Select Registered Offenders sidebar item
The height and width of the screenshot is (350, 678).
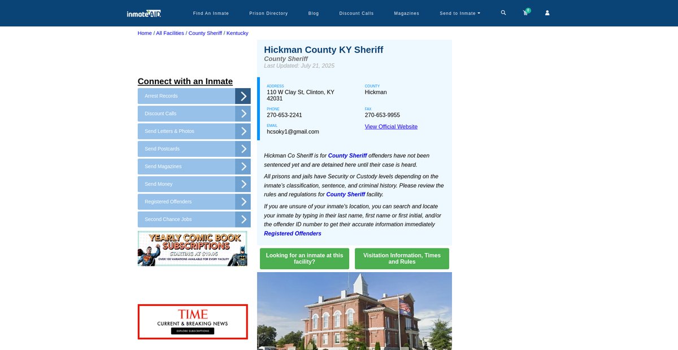186,202
